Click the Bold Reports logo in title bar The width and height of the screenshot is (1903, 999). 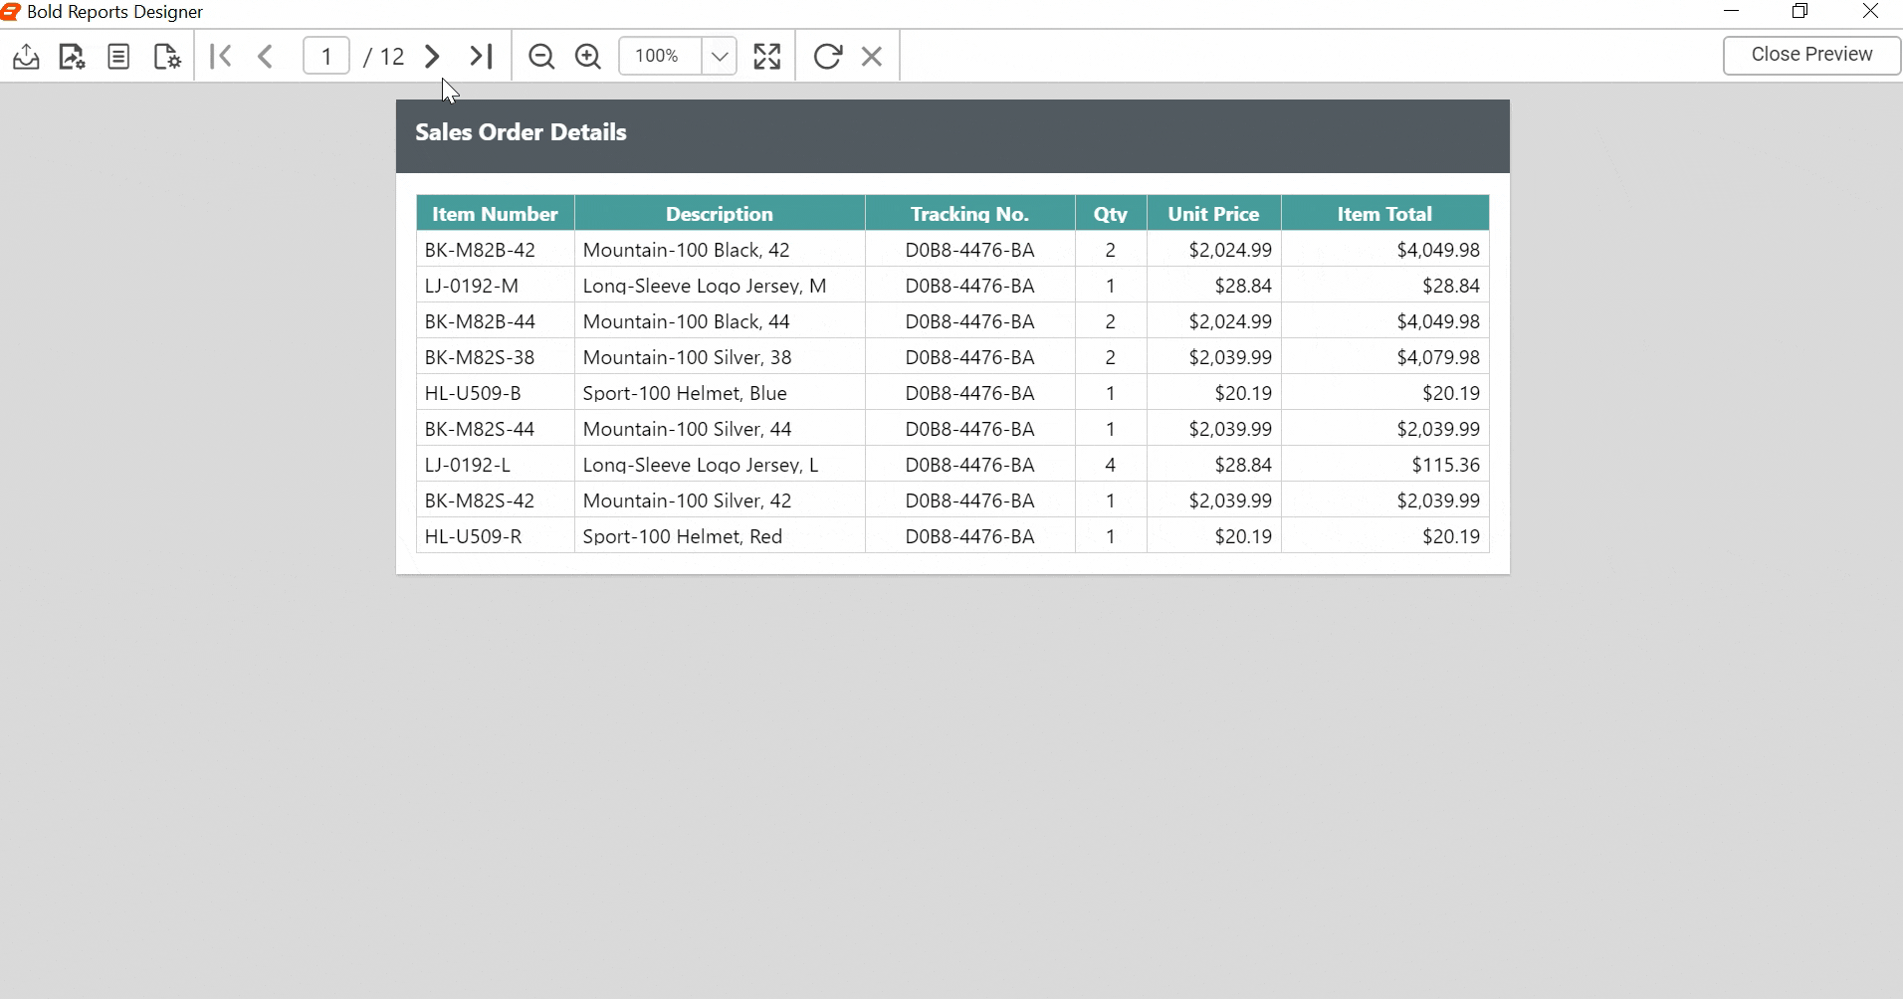tap(12, 11)
